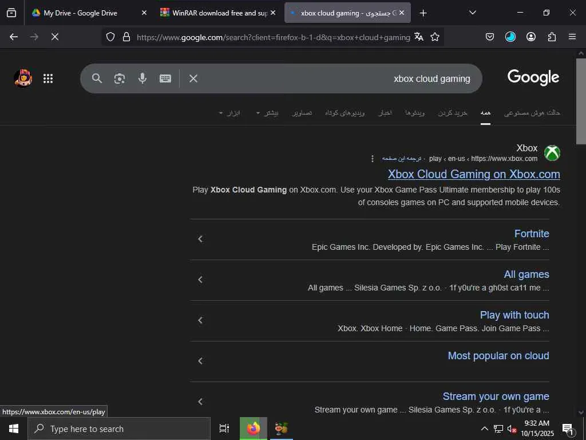Show hidden system tray icons
Image resolution: width=586 pixels, height=440 pixels.
click(484, 429)
